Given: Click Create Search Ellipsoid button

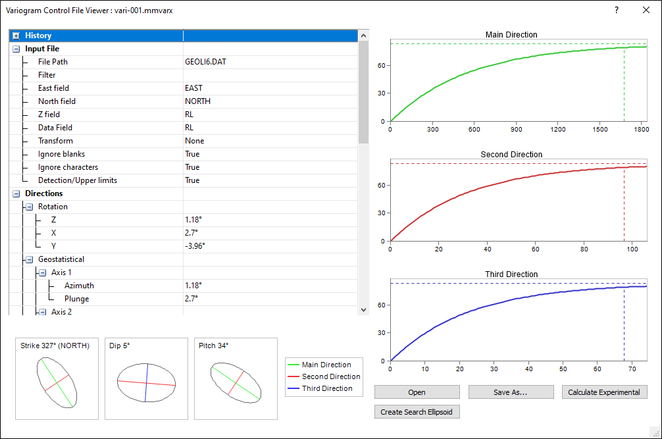Looking at the screenshot, I should (417, 412).
